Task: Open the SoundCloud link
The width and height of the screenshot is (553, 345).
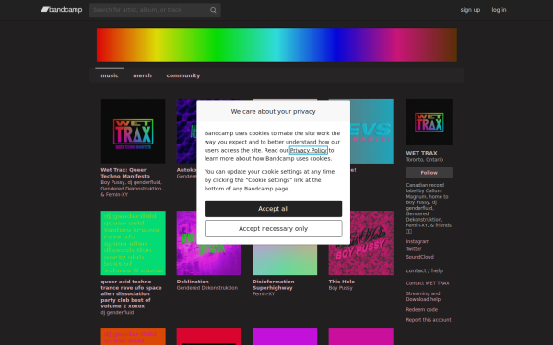Action: pos(419,257)
